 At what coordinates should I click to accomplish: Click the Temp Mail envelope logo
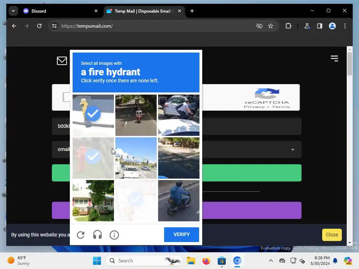[x=62, y=61]
